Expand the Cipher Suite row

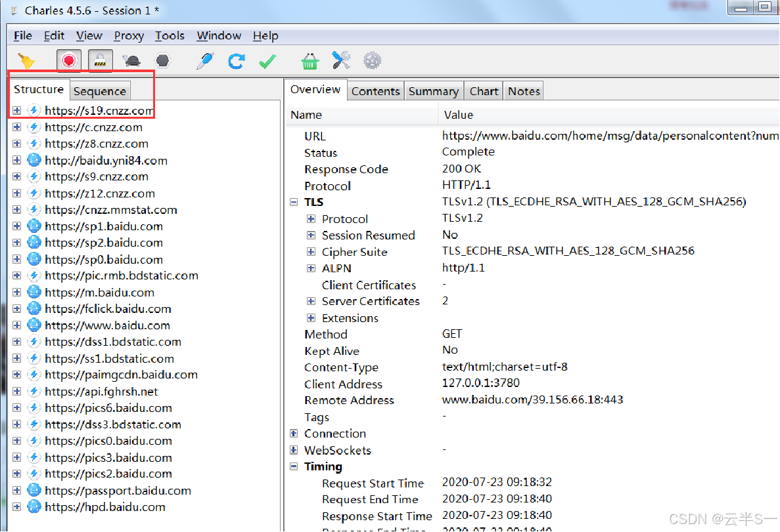311,252
